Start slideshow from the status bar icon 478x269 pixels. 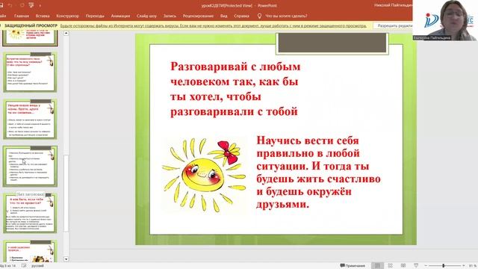tap(416, 266)
